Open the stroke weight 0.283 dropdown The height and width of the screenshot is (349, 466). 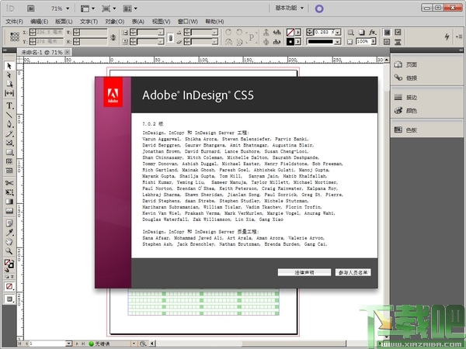pyautogui.click(x=338, y=33)
